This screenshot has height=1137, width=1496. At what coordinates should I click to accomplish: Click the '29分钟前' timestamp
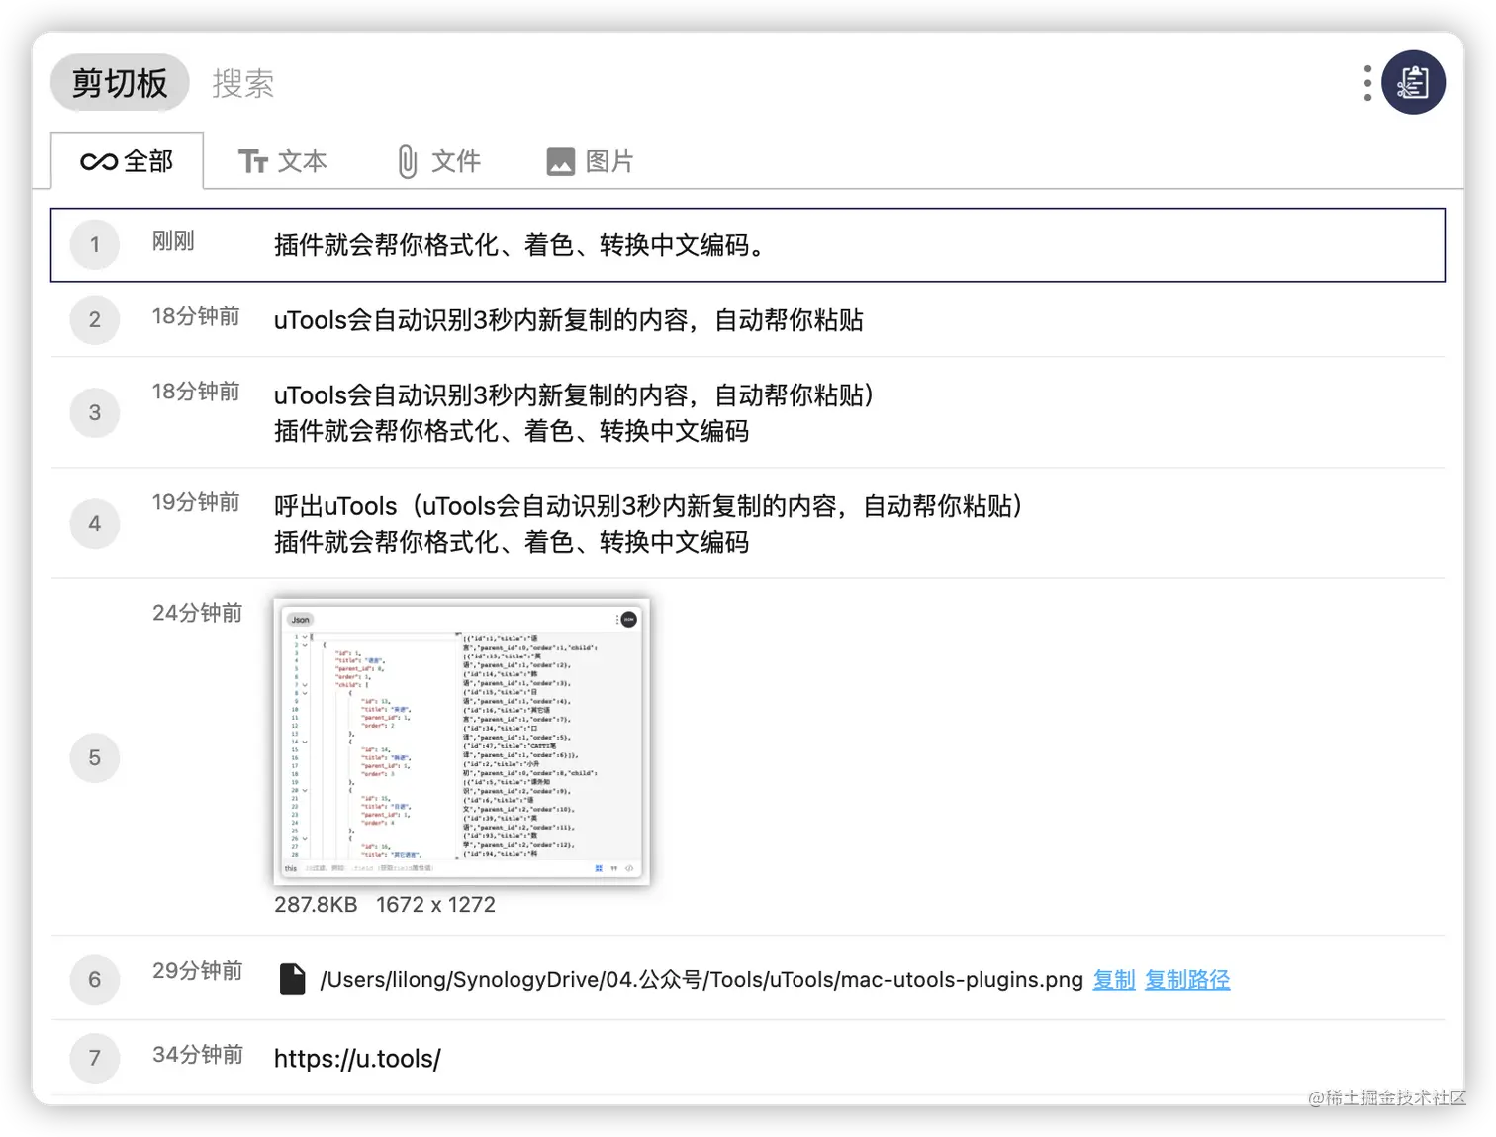197,971
